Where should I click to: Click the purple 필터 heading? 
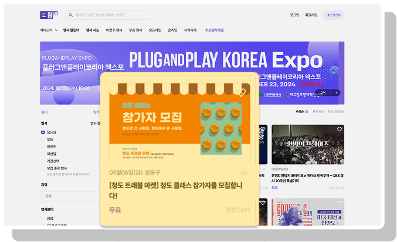(x=45, y=113)
